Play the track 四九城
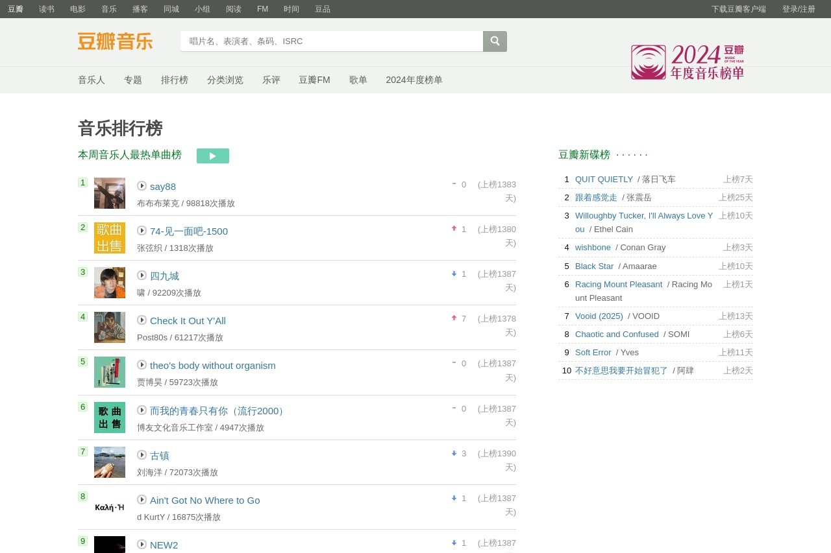 [142, 276]
